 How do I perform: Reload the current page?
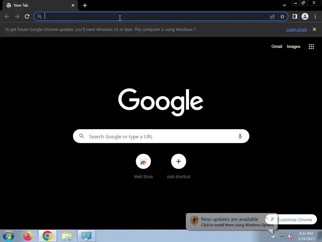coord(27,16)
